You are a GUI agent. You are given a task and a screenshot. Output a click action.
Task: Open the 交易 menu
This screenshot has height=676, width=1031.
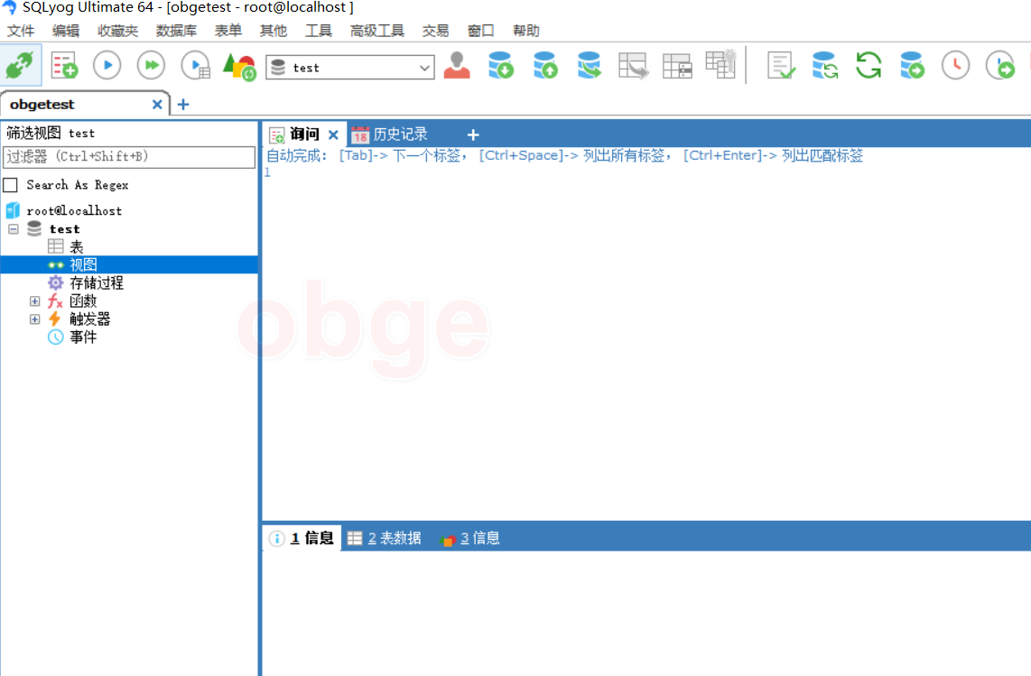point(435,31)
